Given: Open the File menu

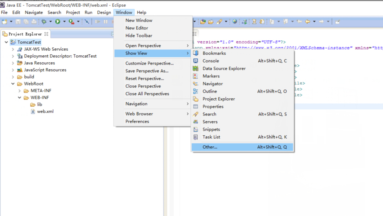Looking at the screenshot, I should pyautogui.click(x=4, y=12).
